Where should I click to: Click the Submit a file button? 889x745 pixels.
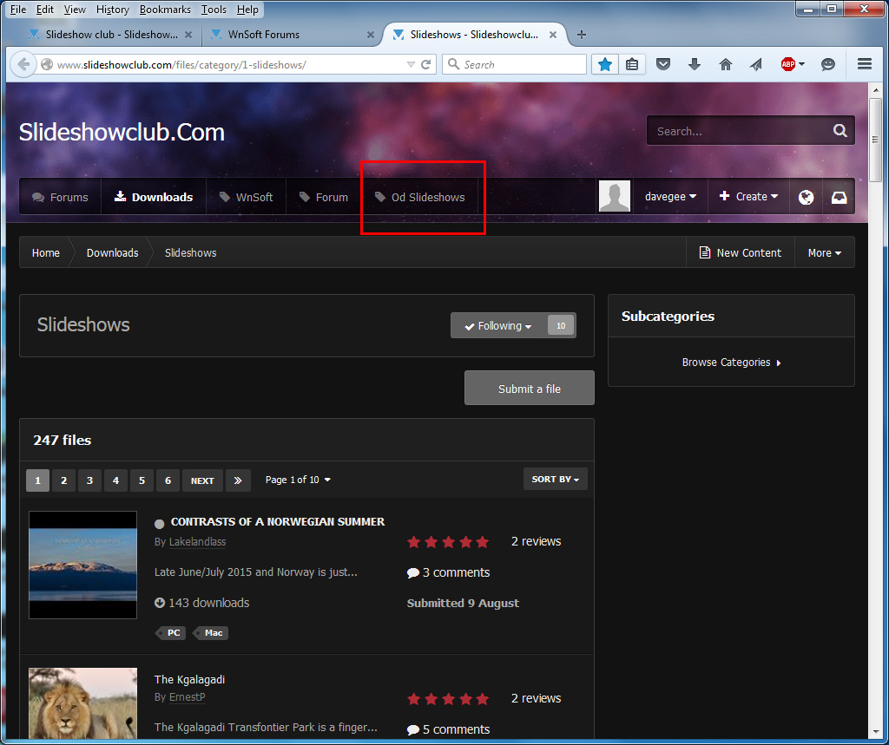[x=529, y=389]
